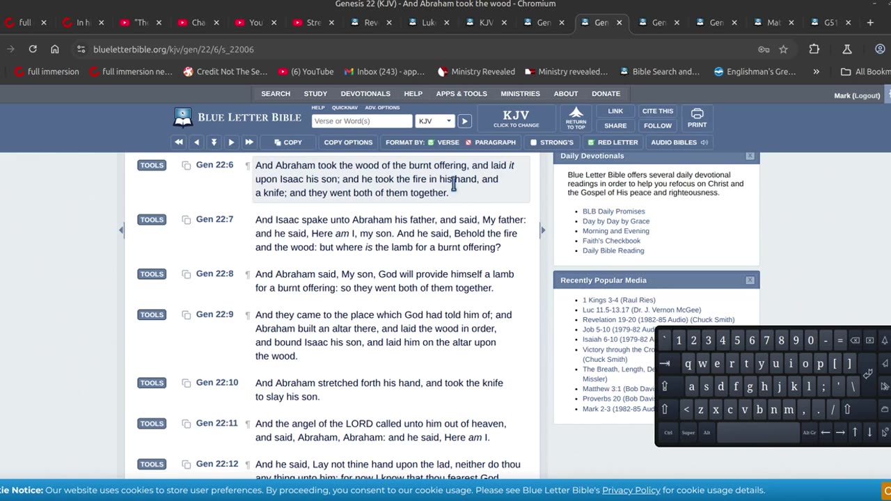Viewport: 891px width, 501px height.
Task: Click the Enter key on the on-screen keyboard
Action: tap(868, 374)
